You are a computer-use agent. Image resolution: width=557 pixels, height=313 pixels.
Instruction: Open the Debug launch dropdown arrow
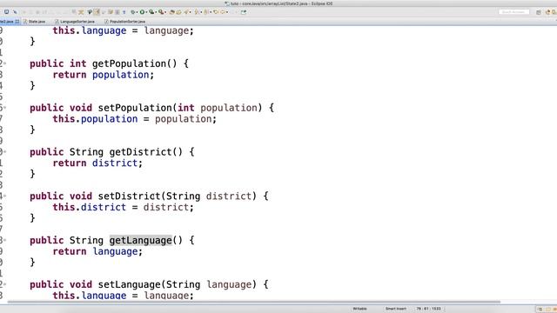[137, 12]
